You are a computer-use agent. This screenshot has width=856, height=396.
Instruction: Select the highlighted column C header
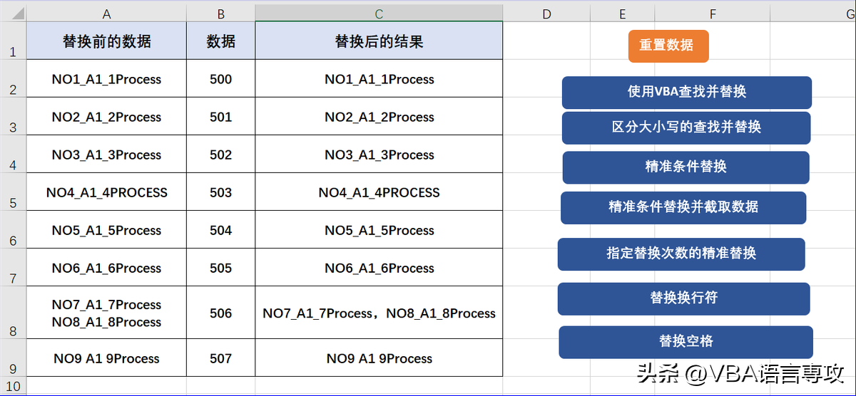tap(379, 14)
